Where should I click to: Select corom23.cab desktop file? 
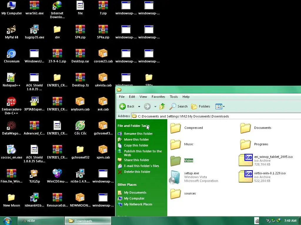point(103,56)
